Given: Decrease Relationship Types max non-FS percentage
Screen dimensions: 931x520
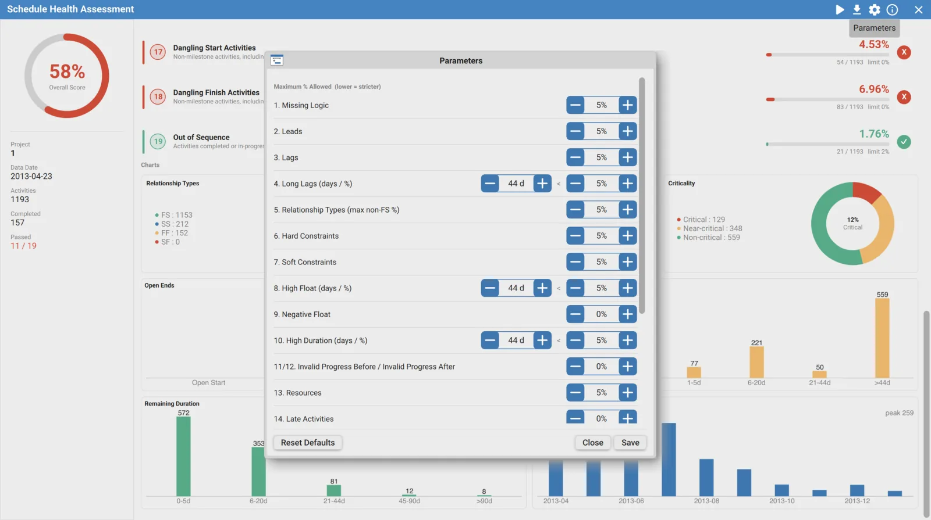Looking at the screenshot, I should 575,210.
